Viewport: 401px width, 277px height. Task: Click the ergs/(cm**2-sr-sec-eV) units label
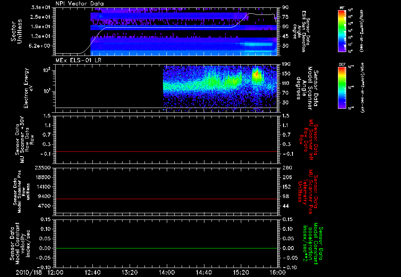362,88
